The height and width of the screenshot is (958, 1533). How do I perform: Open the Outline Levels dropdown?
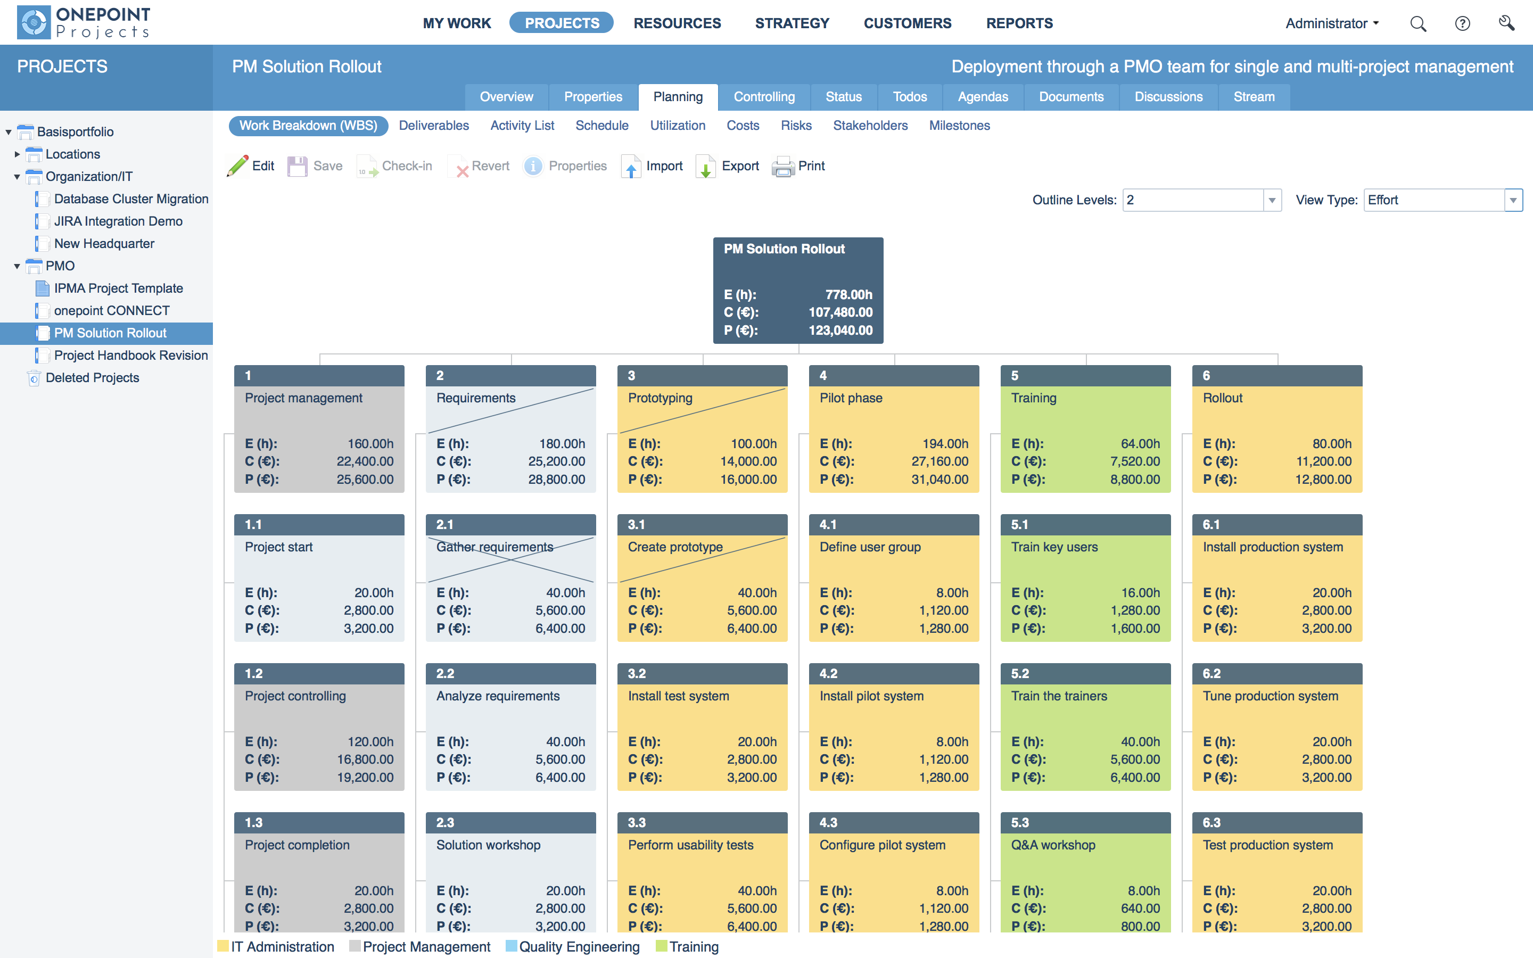(1271, 200)
